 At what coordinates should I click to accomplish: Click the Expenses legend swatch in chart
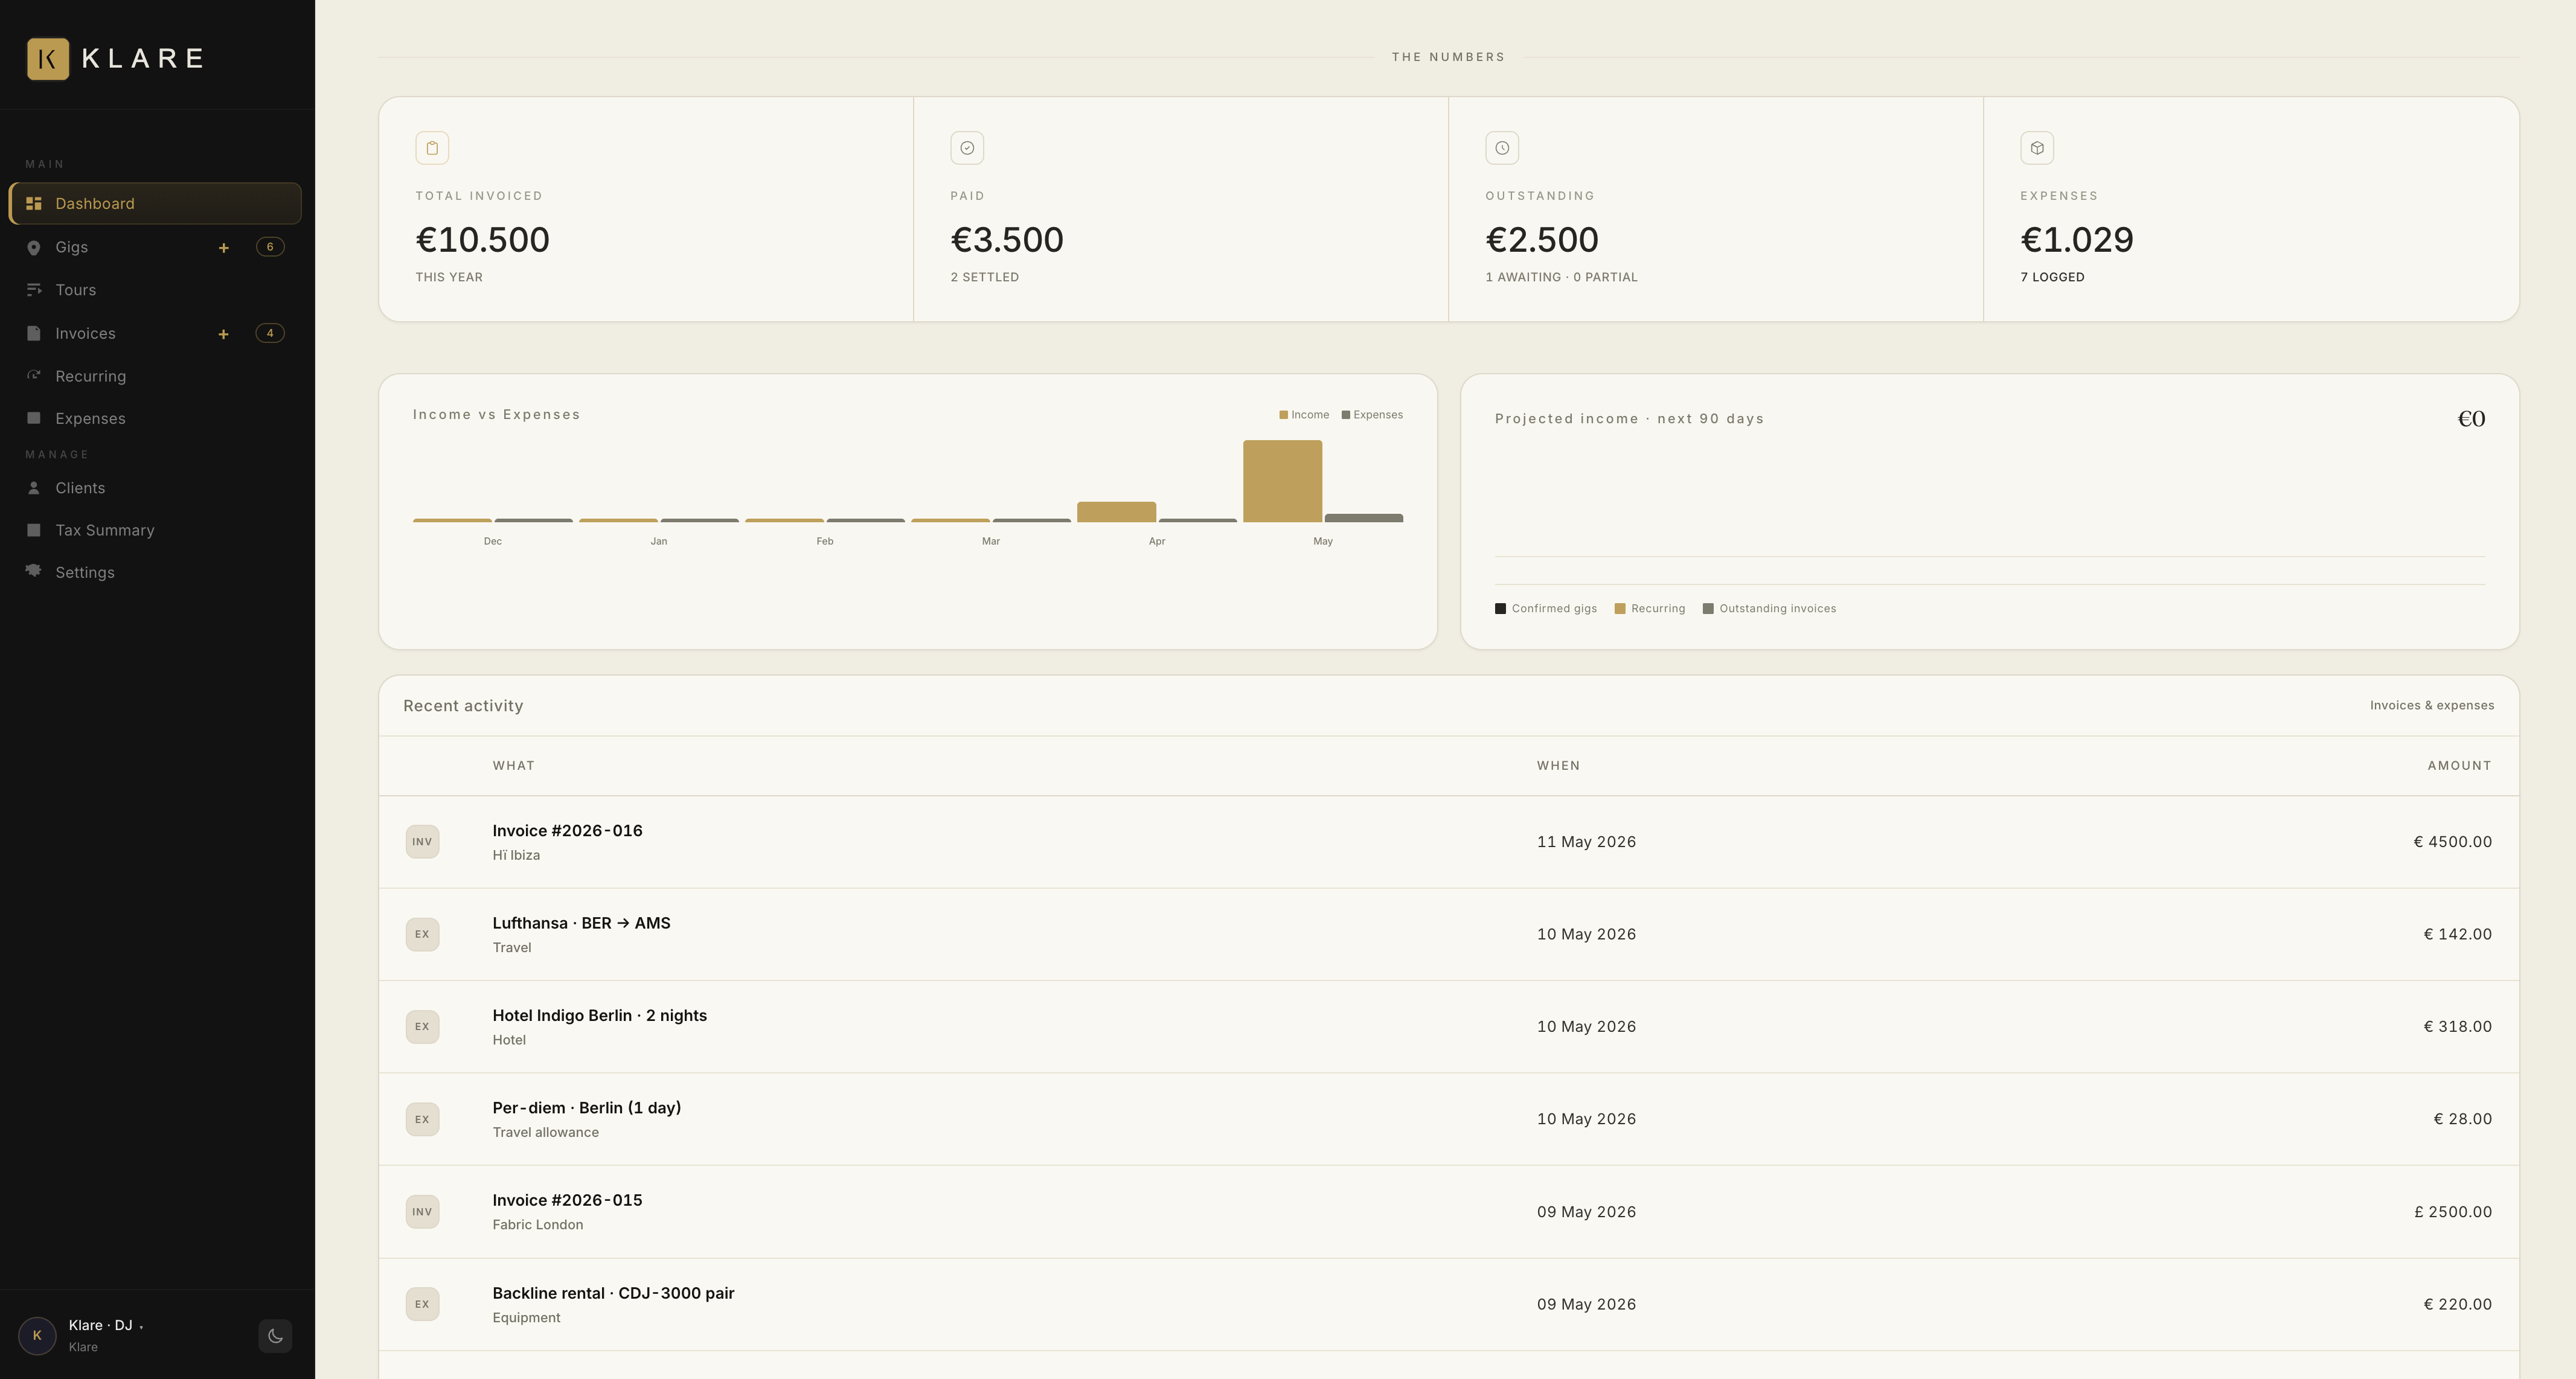coord(1346,415)
